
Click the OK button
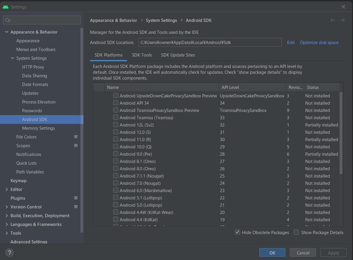[272, 253]
